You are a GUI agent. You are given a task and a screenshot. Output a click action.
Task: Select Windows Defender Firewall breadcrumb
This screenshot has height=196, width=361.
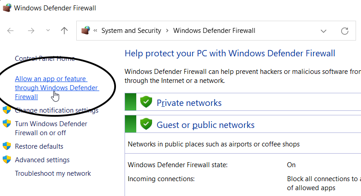pyautogui.click(x=214, y=31)
